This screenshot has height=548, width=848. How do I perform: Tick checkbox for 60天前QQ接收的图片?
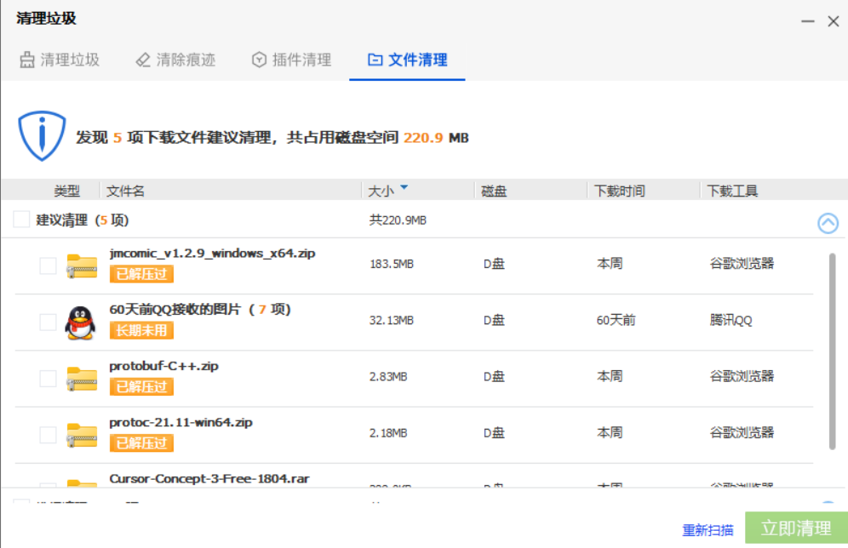(x=49, y=323)
